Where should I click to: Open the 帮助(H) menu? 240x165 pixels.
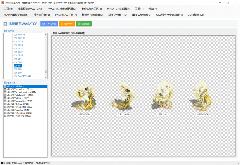click(153, 9)
